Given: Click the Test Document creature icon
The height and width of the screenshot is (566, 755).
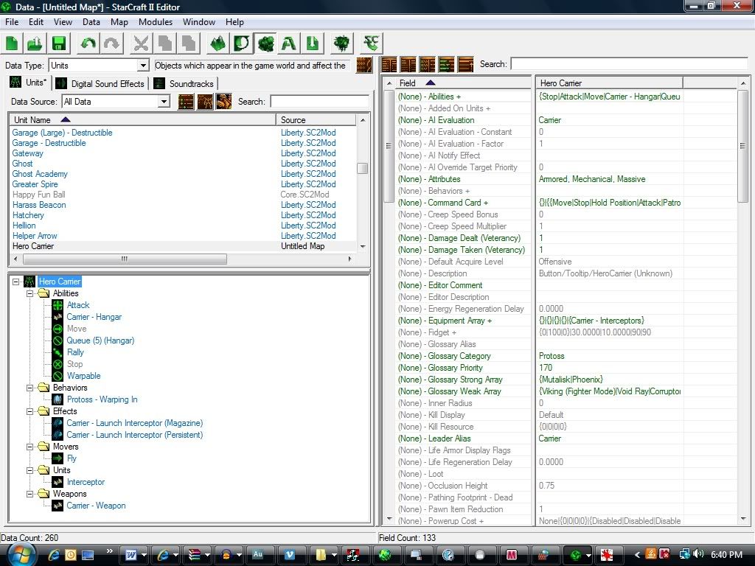Looking at the screenshot, I should [x=342, y=43].
